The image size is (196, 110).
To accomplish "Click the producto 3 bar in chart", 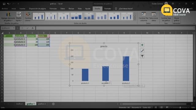I will tap(126, 69).
